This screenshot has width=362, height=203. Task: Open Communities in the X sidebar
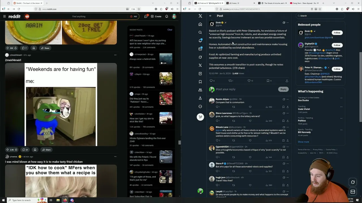coord(200,90)
